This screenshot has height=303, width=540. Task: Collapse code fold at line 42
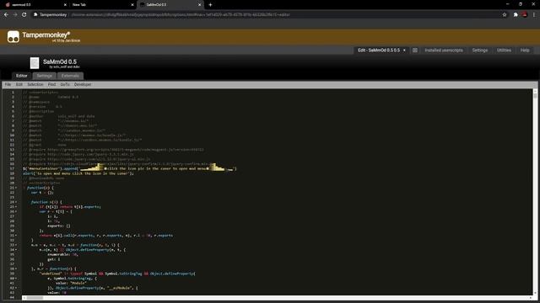[x=16, y=288]
